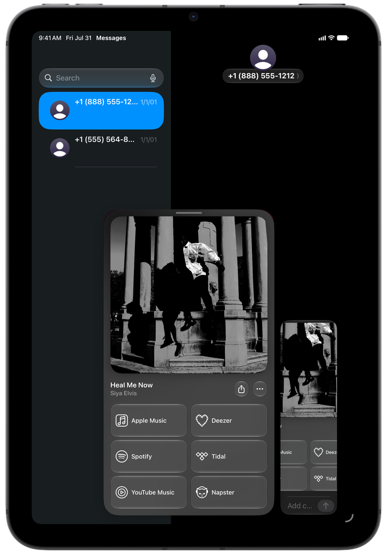This screenshot has height=555, width=387.
Task: Click the small album artwork in message preview
Action: 309,370
